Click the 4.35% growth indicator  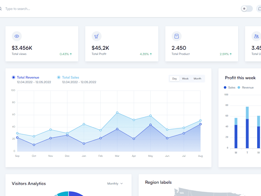[146, 54]
